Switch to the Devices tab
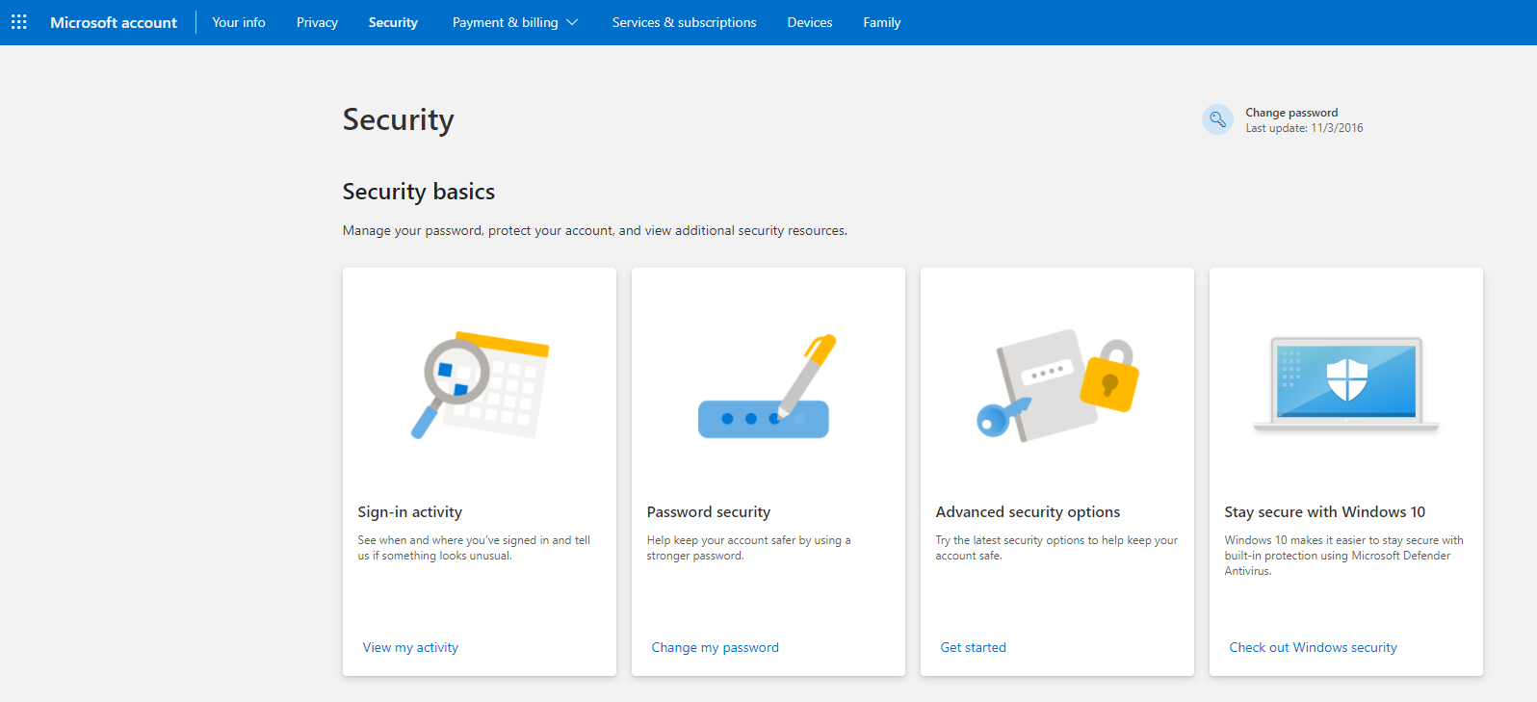1537x702 pixels. [x=809, y=22]
